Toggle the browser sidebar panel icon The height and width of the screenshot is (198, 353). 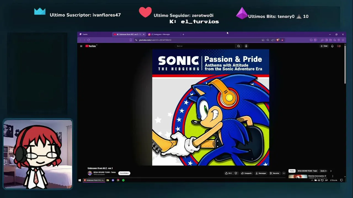[326, 40]
